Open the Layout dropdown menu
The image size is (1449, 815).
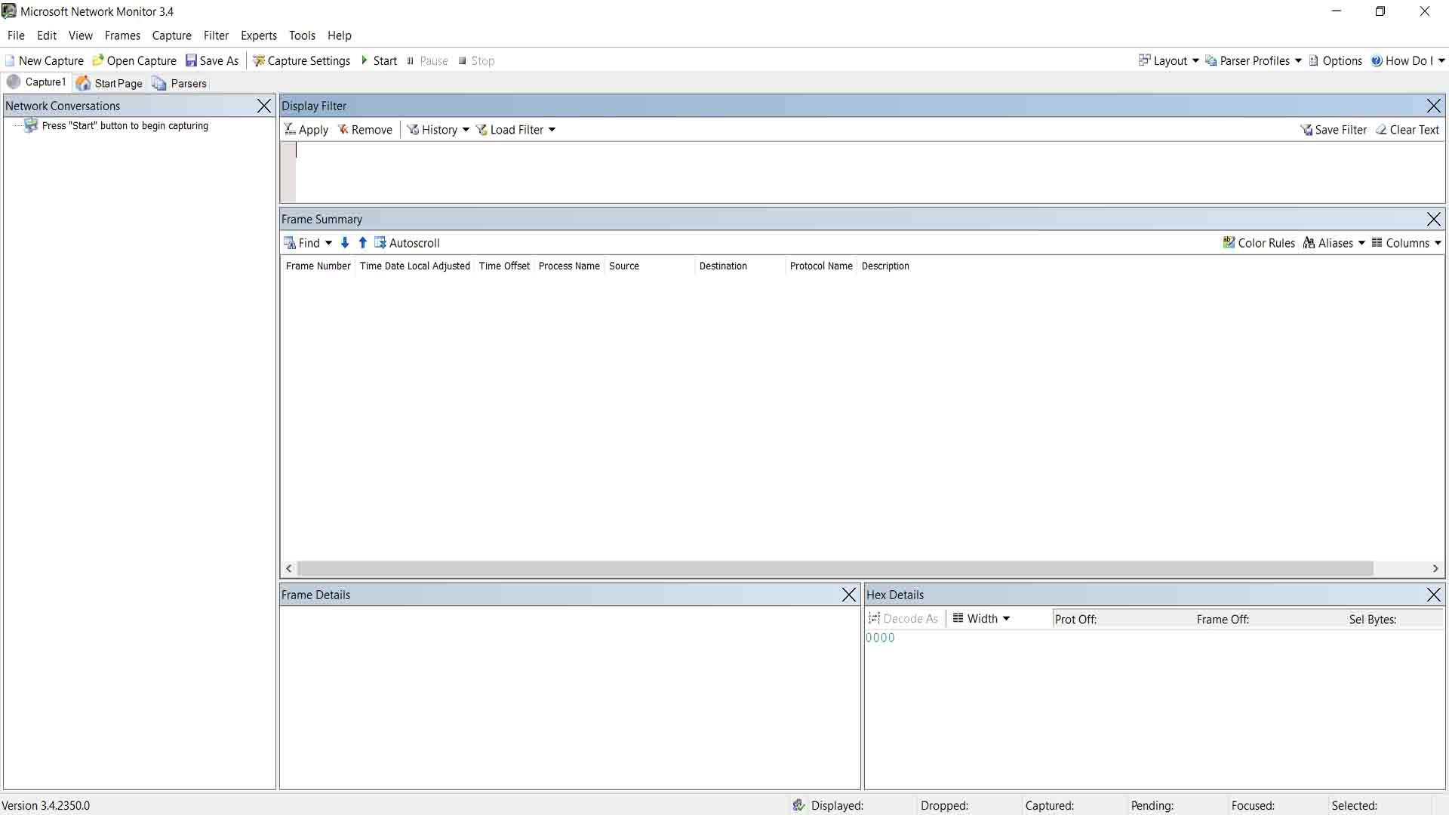tap(1169, 60)
